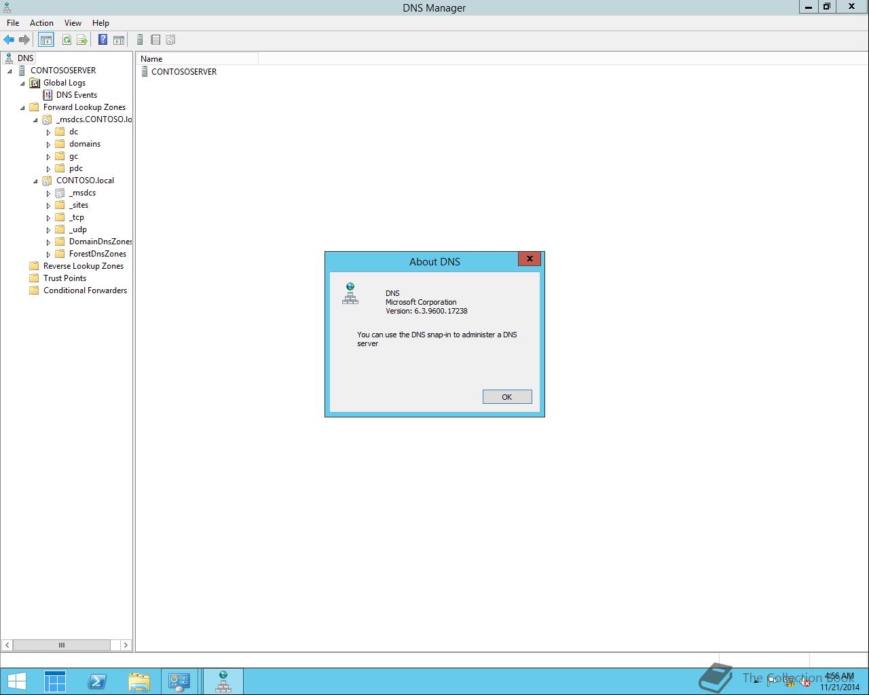Open the File menu
This screenshot has width=869, height=695.
[x=13, y=23]
